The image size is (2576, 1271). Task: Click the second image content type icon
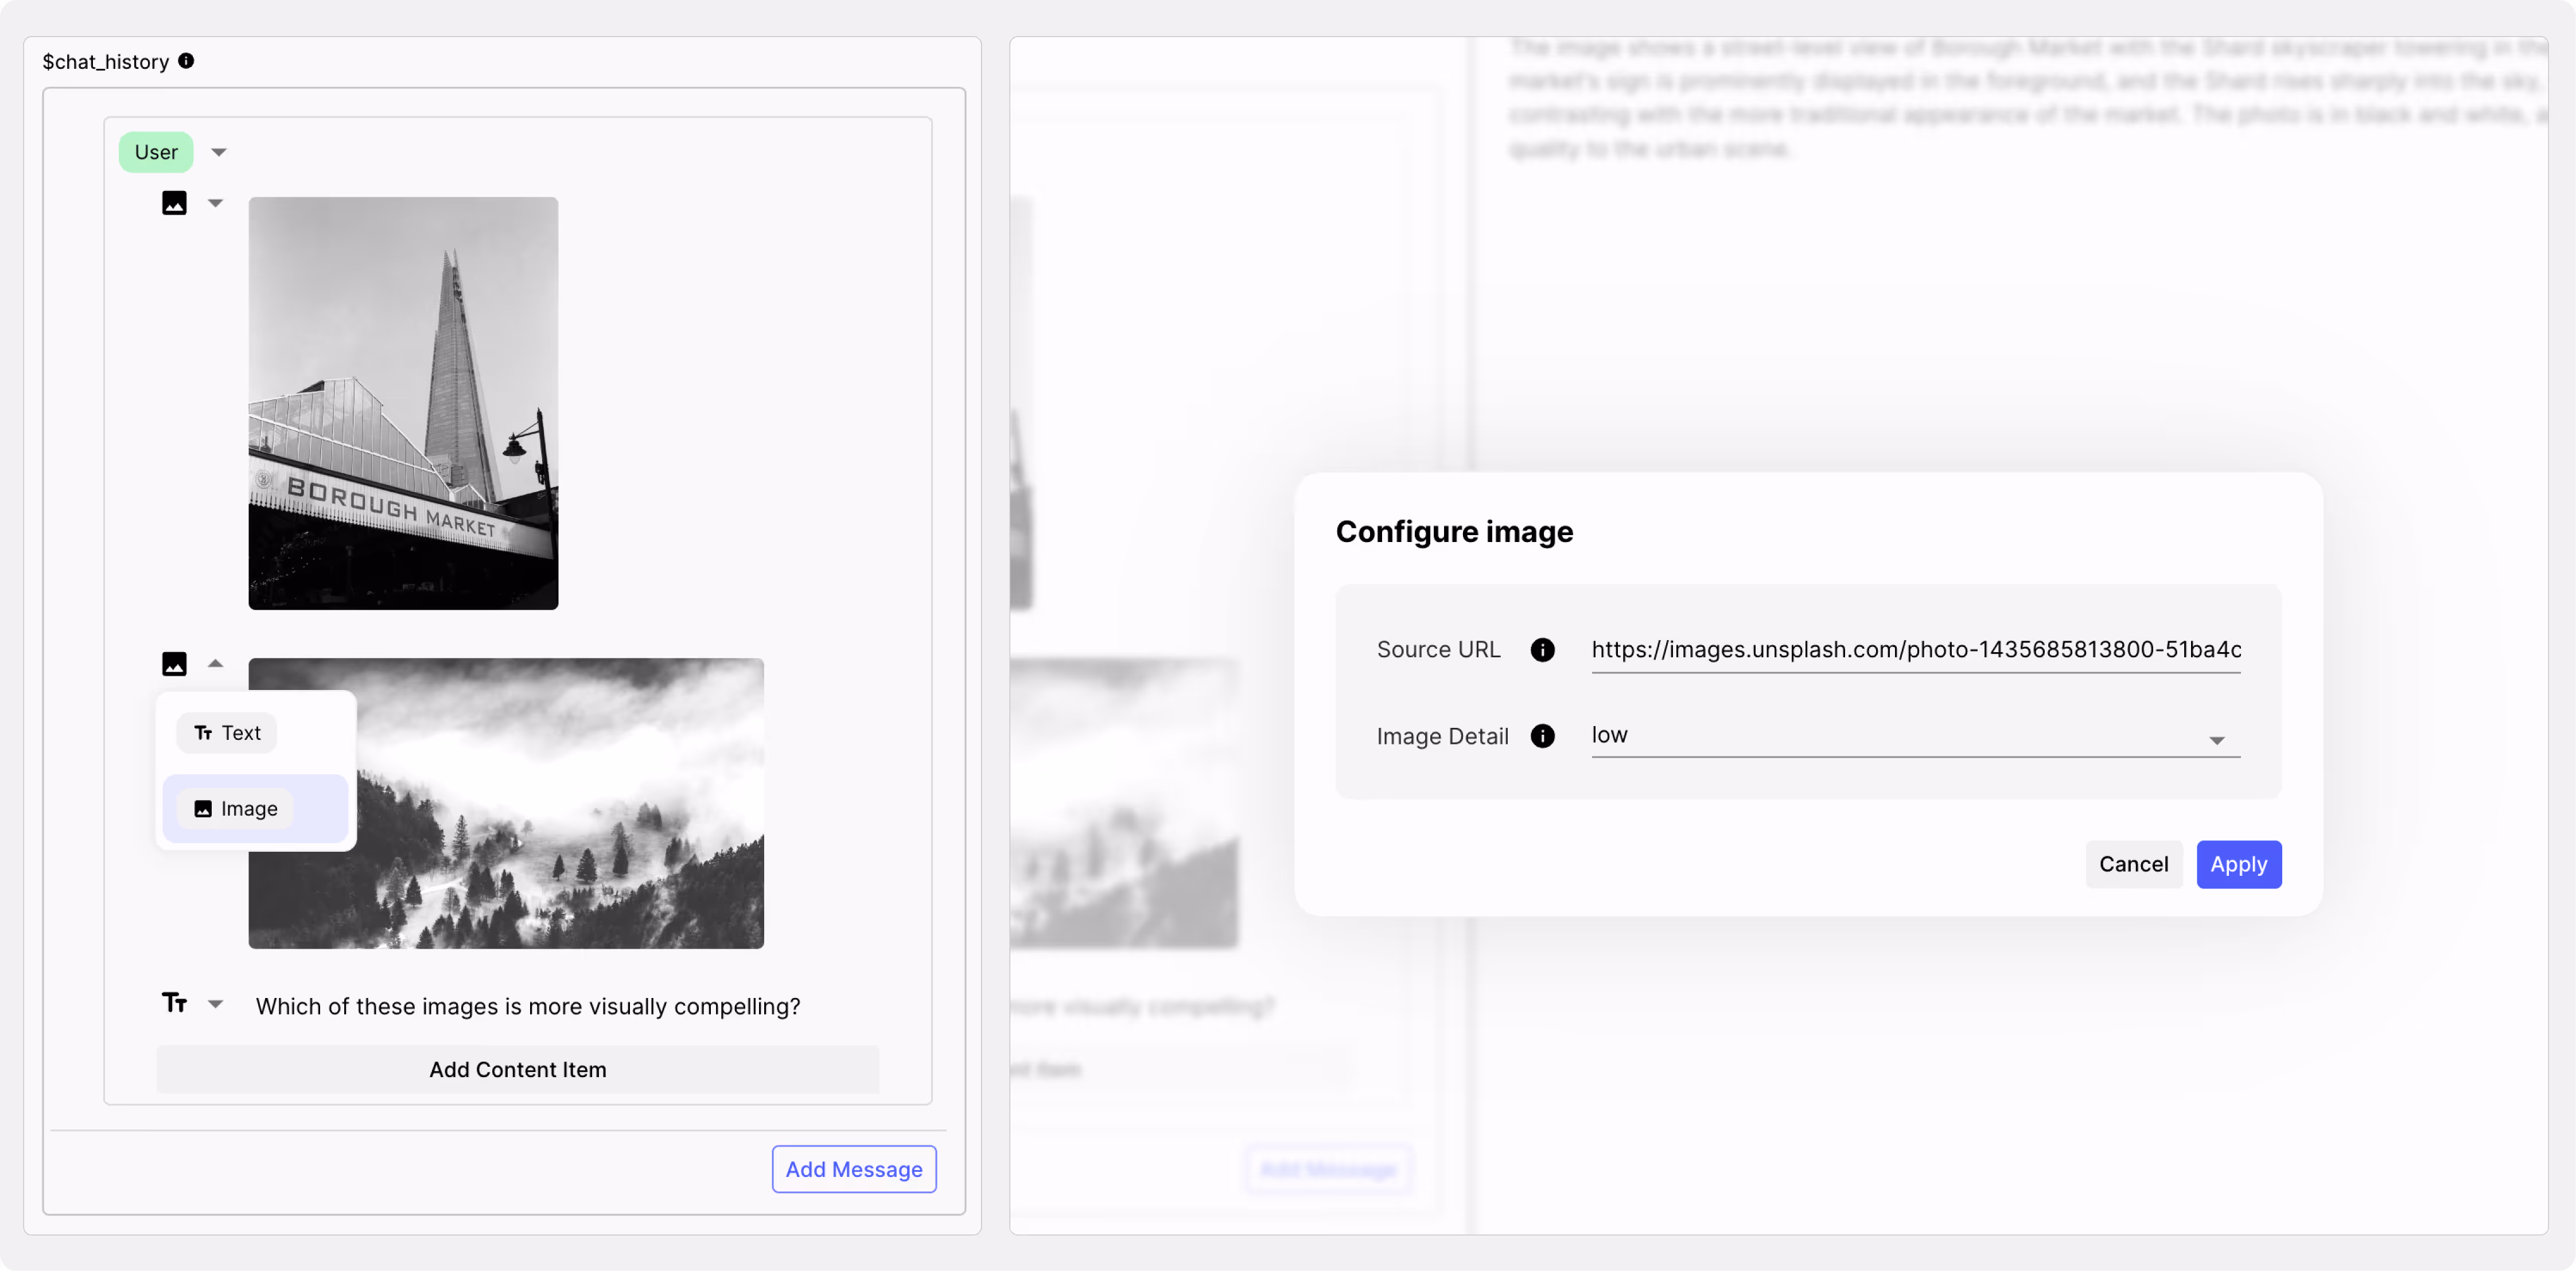point(174,664)
